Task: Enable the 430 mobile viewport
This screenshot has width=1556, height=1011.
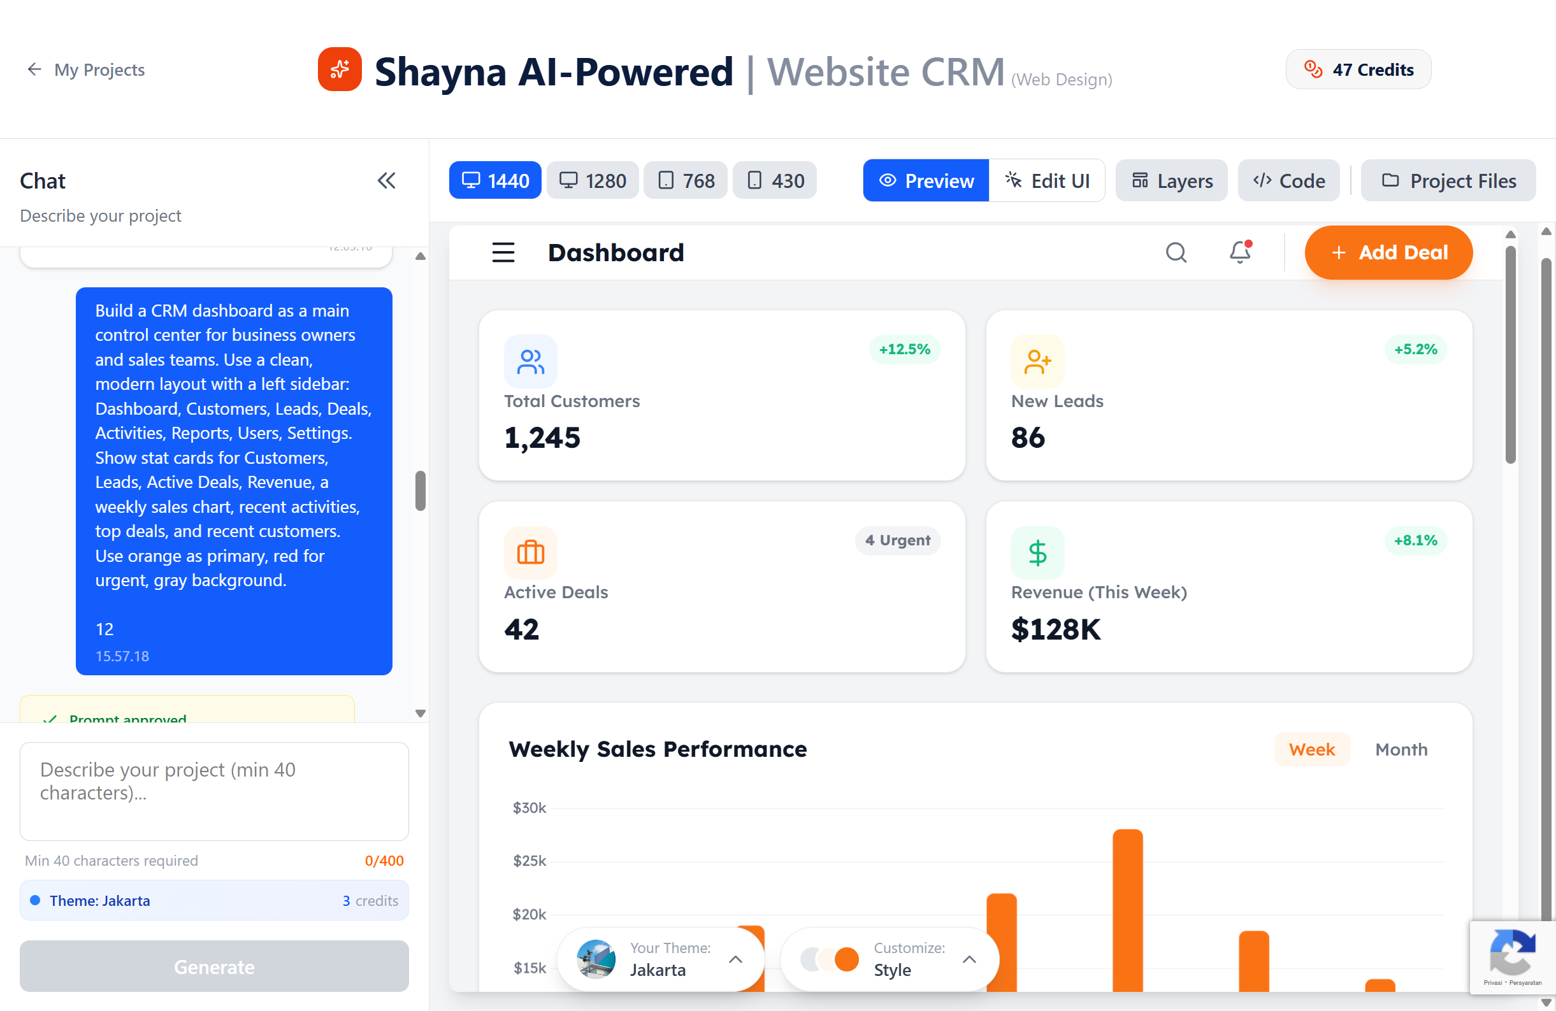Action: 775,180
